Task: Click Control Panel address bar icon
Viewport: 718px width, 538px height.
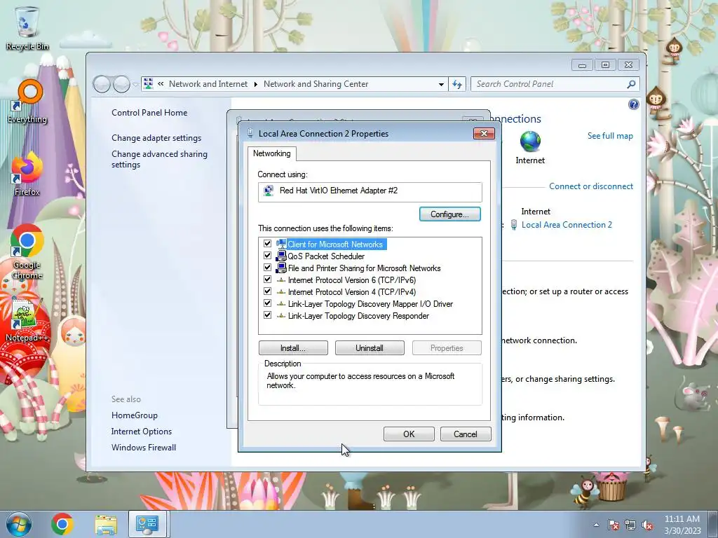Action: click(149, 84)
